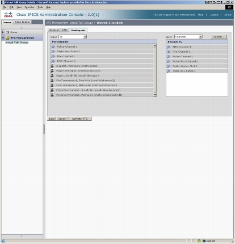The image size is (235, 244).
Task: Expand the Home node arrow in sidebar
Action: click(3, 32)
